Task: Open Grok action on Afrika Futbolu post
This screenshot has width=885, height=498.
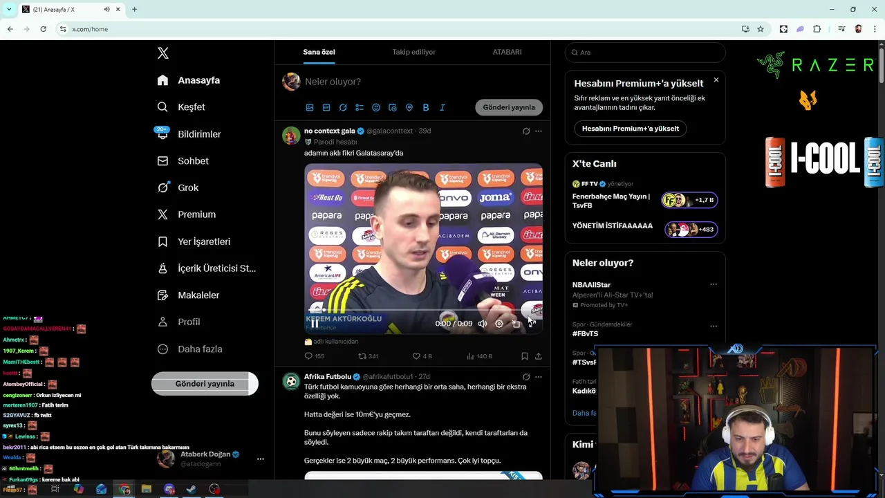Action: [526, 377]
